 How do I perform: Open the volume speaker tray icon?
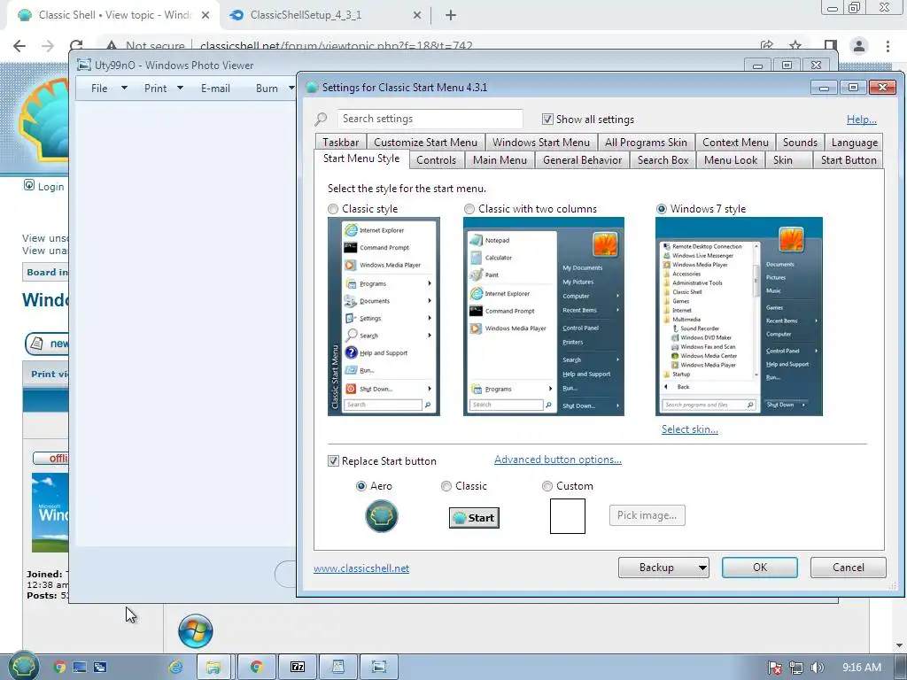pyautogui.click(x=817, y=668)
